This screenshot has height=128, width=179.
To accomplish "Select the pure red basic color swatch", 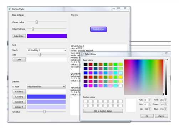I will click(x=91, y=77).
